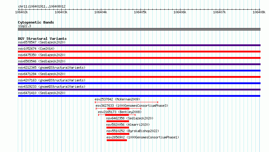269x152 pixels.
Task: Select the red bar beneath nsv6471284
Action: (139, 77)
